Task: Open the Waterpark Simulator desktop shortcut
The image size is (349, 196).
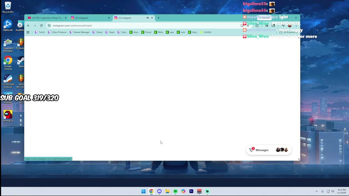Action: (x=8, y=45)
